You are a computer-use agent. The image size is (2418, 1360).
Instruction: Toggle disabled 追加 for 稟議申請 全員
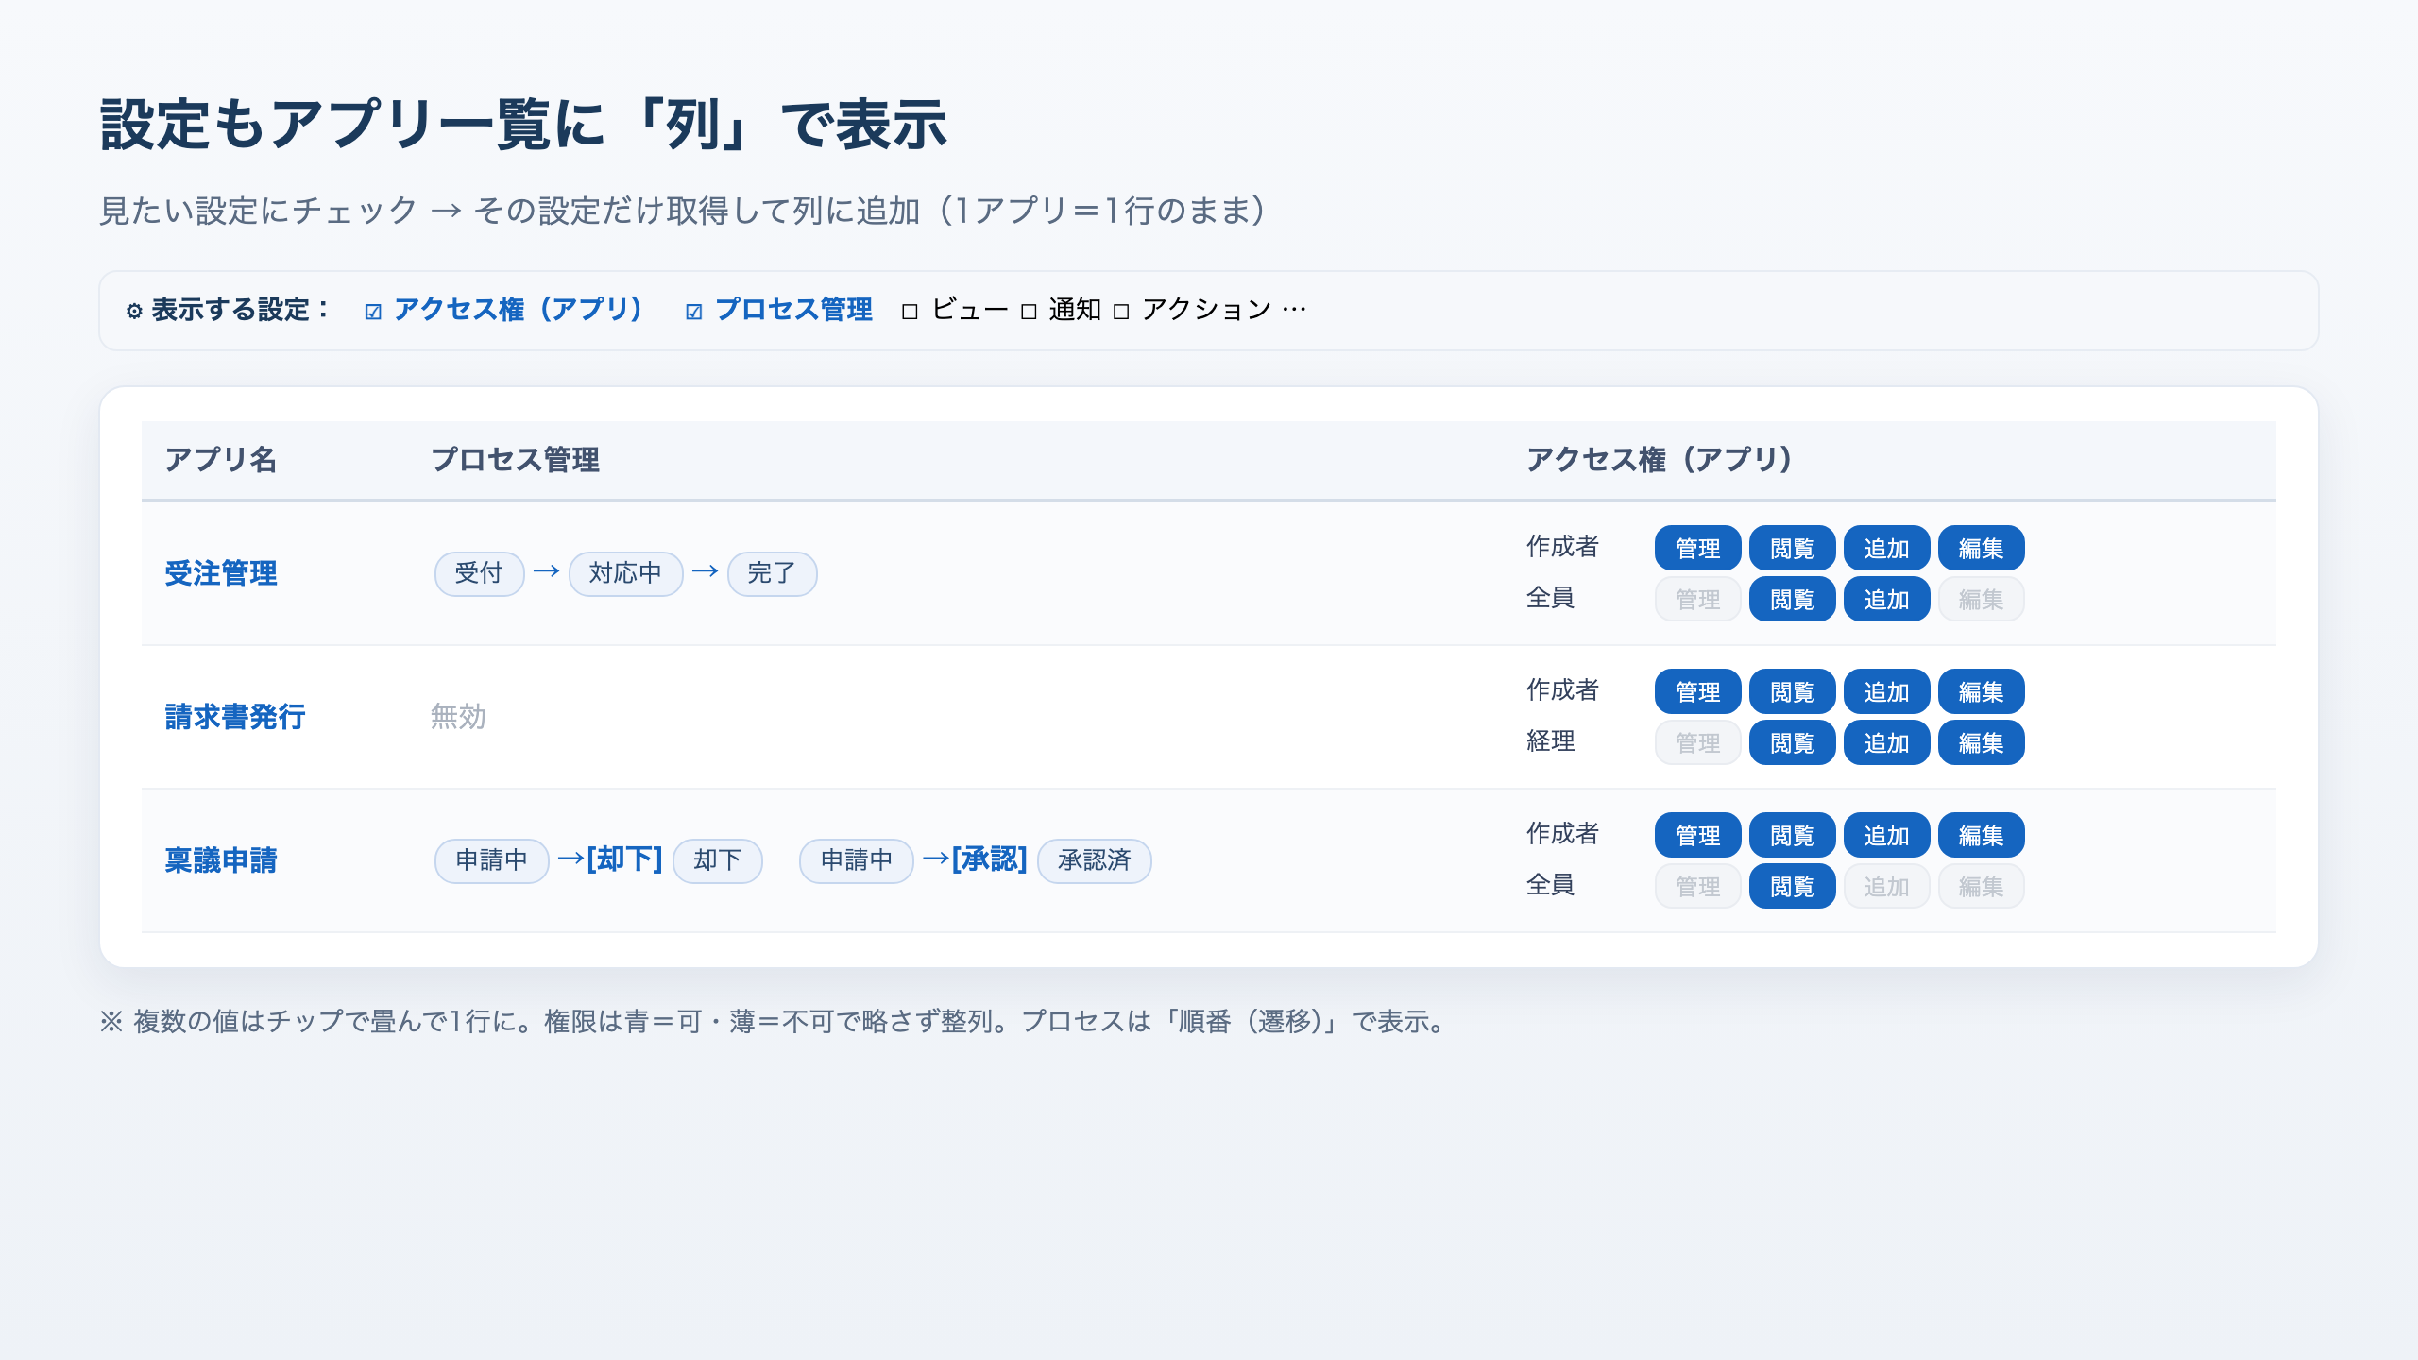point(1886,886)
